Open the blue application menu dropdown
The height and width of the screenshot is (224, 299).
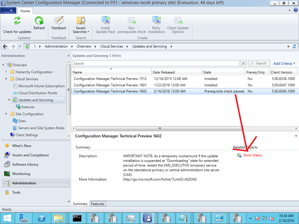click(x=8, y=10)
